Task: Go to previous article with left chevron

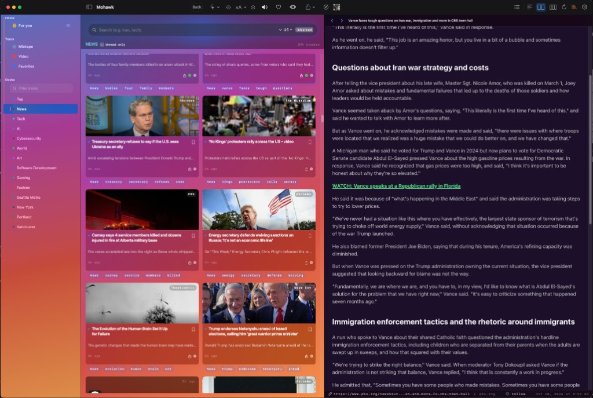Action: point(332,21)
